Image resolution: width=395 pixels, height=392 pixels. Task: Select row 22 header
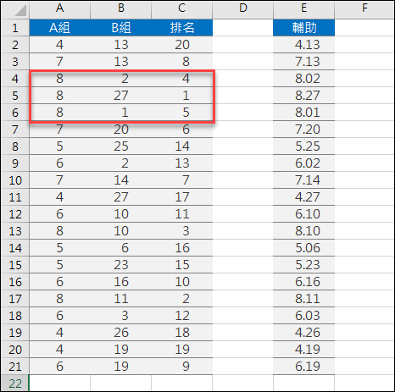pyautogui.click(x=14, y=384)
